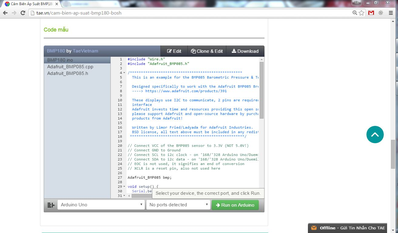Collapse the setup function at line 29
The width and height of the screenshot is (398, 233).
(x=124, y=187)
